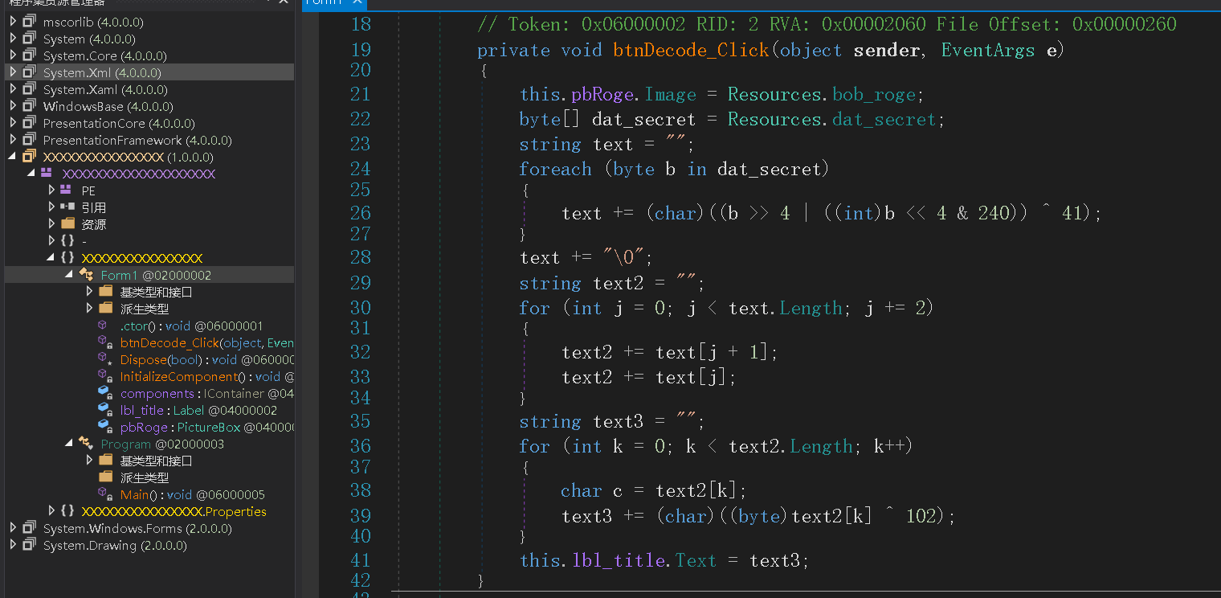Click the braces icon of the '-' namespace

pyautogui.click(x=67, y=241)
